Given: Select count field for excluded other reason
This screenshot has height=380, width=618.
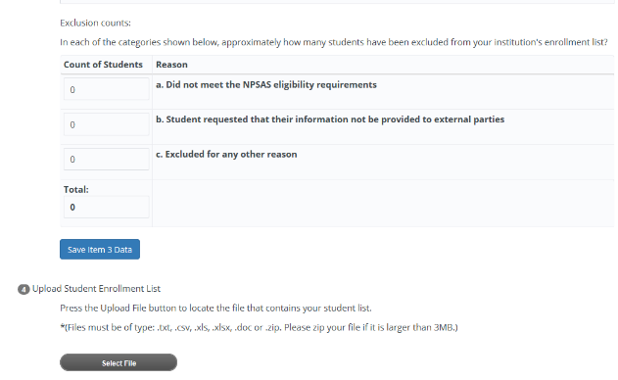Looking at the screenshot, I should 107,160.
